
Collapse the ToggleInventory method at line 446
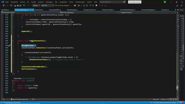pos(13,41)
